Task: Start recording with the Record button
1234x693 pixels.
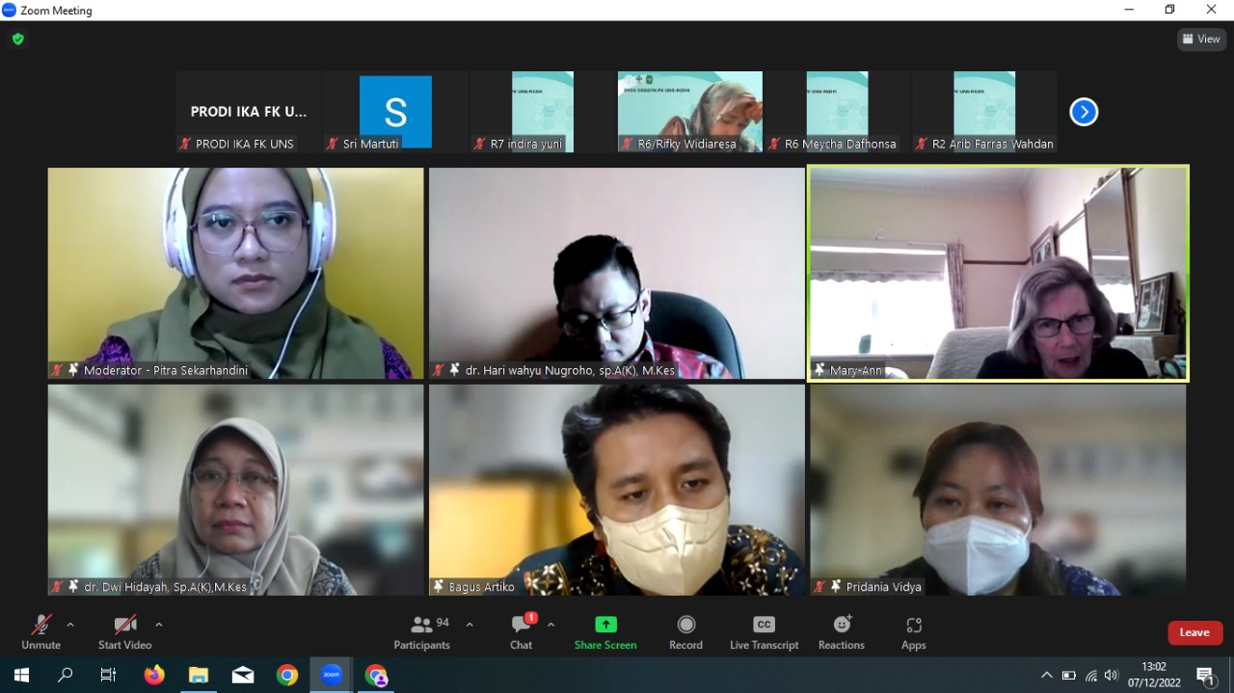Action: click(685, 632)
